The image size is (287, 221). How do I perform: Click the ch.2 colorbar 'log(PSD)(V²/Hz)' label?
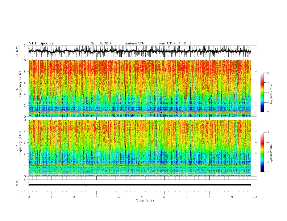[271, 154]
